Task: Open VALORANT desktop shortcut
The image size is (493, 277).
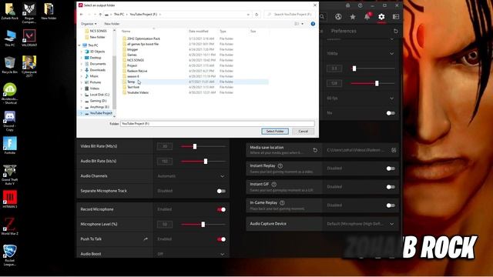Action: click(29, 38)
